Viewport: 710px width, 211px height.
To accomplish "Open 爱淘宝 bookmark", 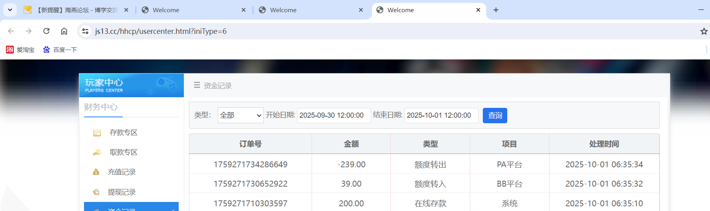I will 20,50.
